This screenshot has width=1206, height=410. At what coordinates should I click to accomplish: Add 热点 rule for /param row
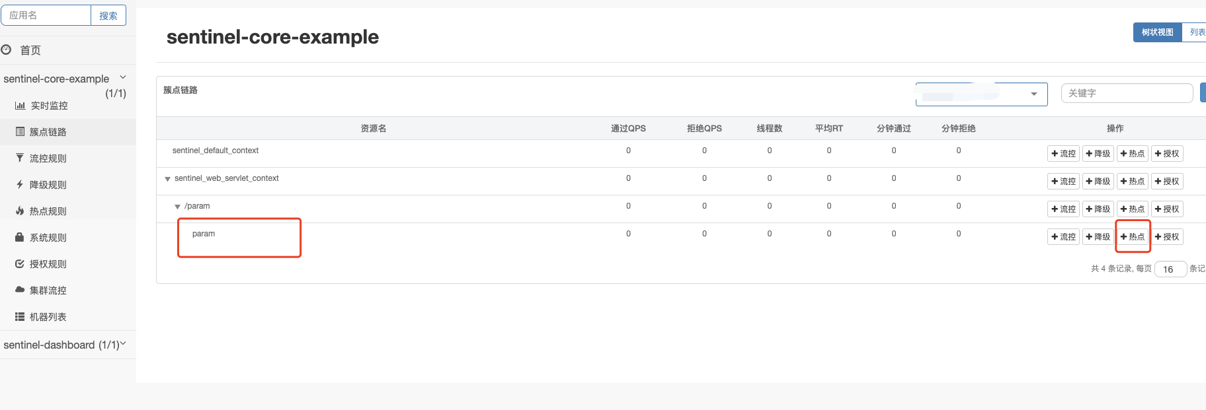tap(1132, 209)
